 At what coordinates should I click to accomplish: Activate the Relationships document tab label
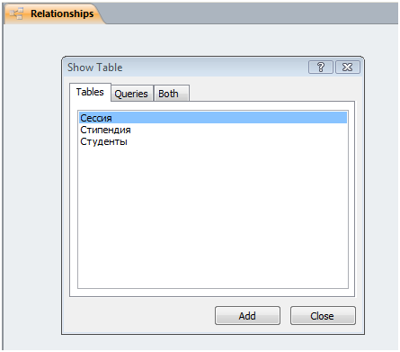pyautogui.click(x=62, y=14)
